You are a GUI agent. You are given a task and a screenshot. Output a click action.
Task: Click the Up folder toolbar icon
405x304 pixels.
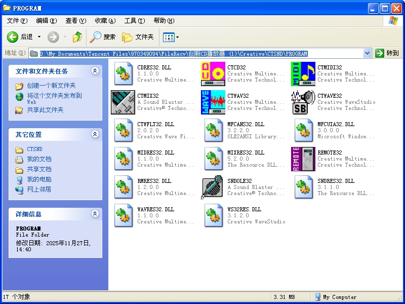[77, 37]
